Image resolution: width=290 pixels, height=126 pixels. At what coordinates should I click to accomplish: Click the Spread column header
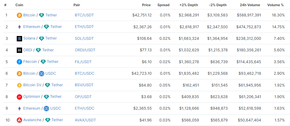(163, 5)
